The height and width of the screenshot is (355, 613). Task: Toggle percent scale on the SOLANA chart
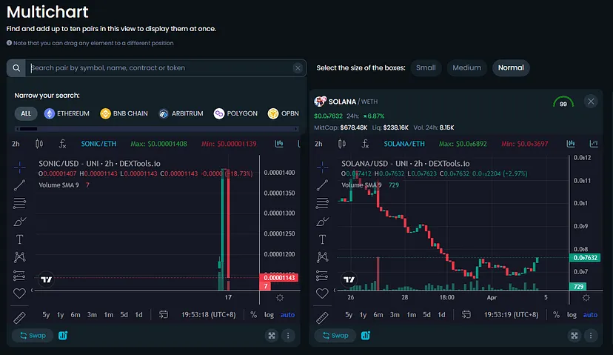click(556, 315)
